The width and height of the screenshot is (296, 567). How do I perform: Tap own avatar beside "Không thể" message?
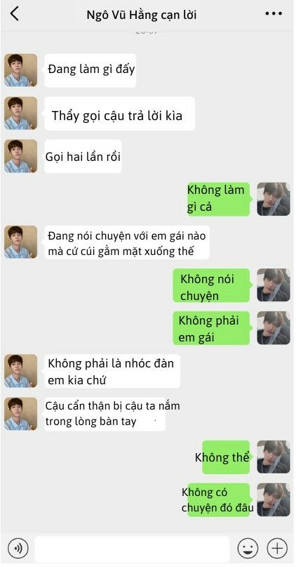click(274, 457)
